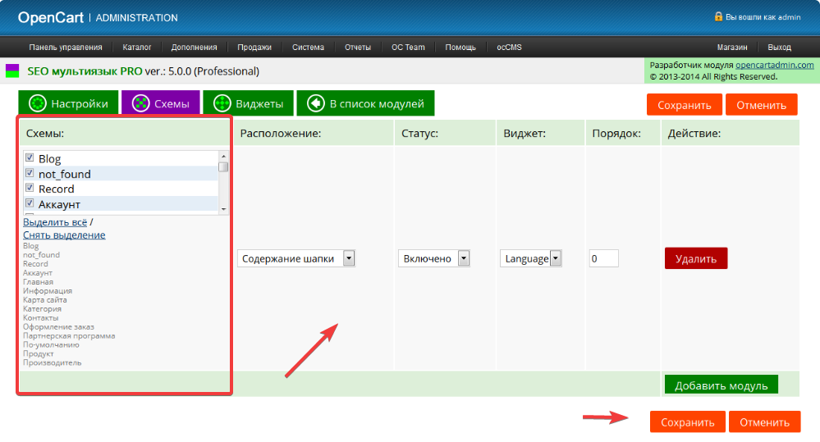Open the Помощь menu

coord(460,47)
